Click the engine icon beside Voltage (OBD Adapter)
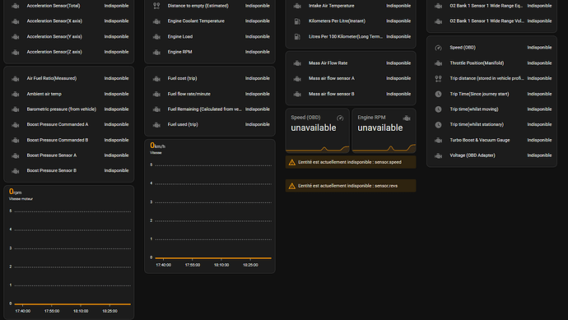This screenshot has height=320, width=568. coord(438,155)
